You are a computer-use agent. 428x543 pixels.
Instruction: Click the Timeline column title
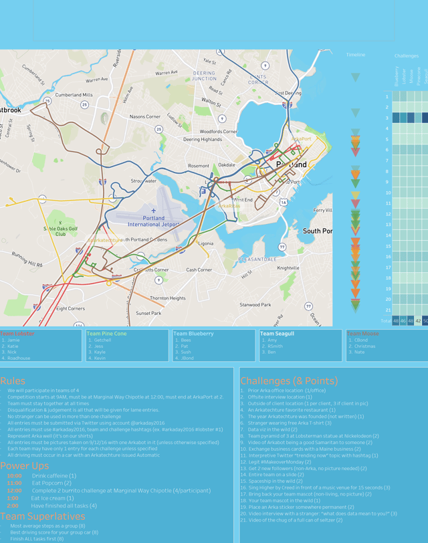click(356, 55)
